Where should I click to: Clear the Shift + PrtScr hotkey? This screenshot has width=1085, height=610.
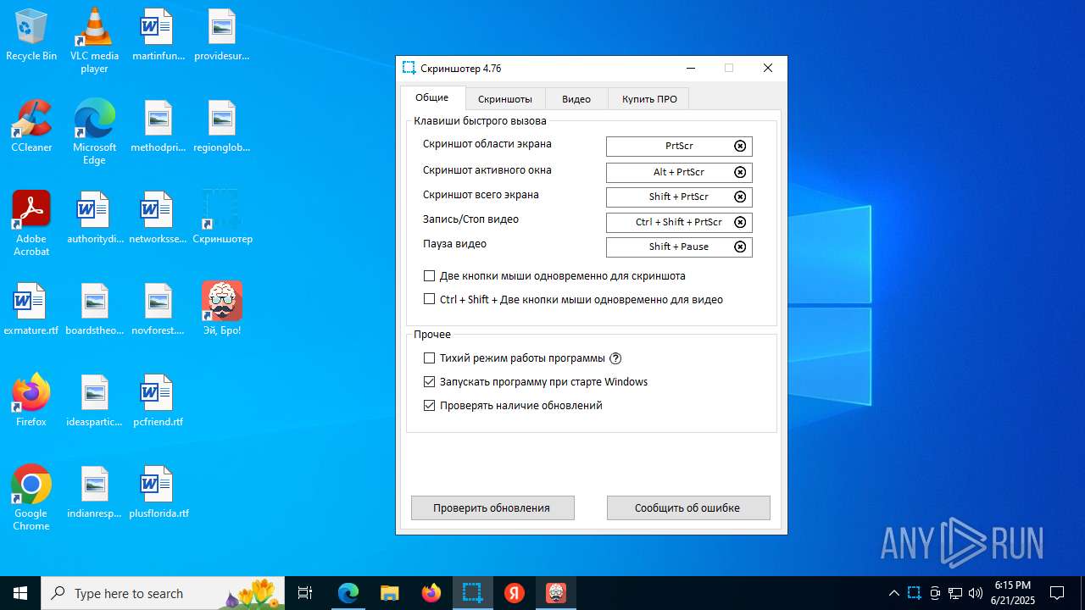point(740,197)
